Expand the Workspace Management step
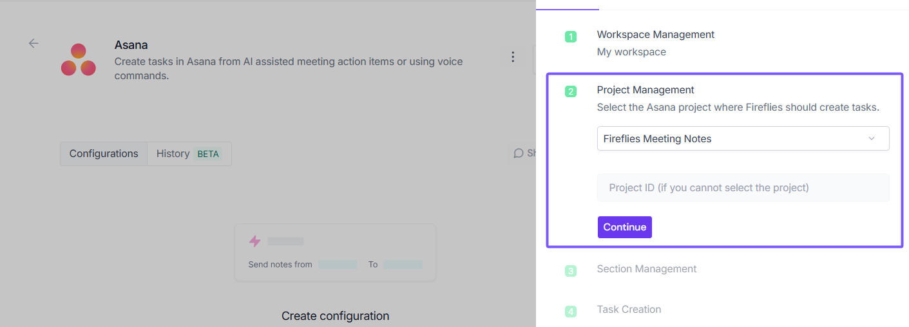Image resolution: width=909 pixels, height=327 pixels. tap(655, 35)
